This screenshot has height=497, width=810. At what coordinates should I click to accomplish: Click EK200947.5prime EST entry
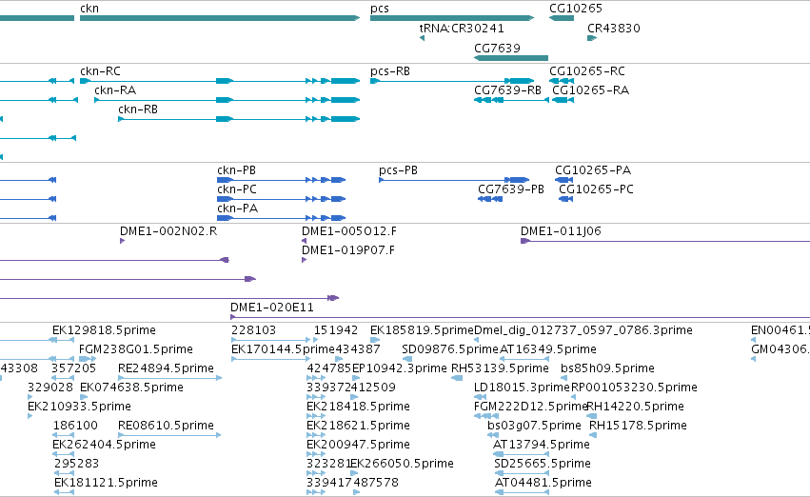point(358,445)
